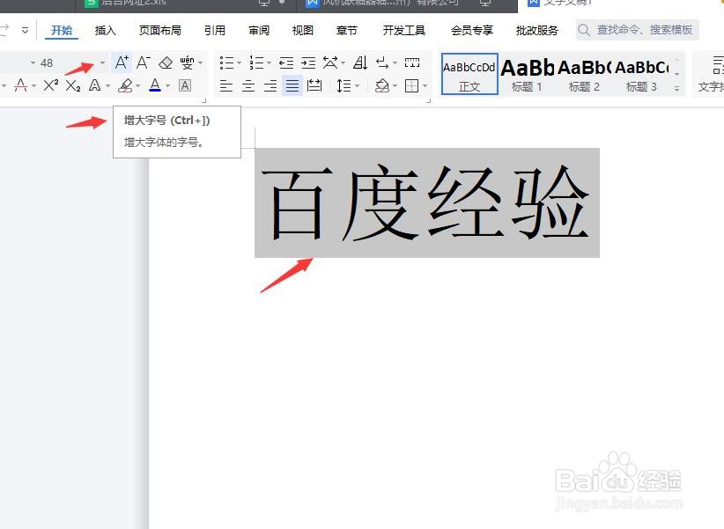Apply text highlight with the marker icon
This screenshot has width=724, height=529.
pos(126,85)
